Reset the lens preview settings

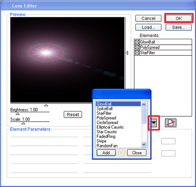[73, 114]
